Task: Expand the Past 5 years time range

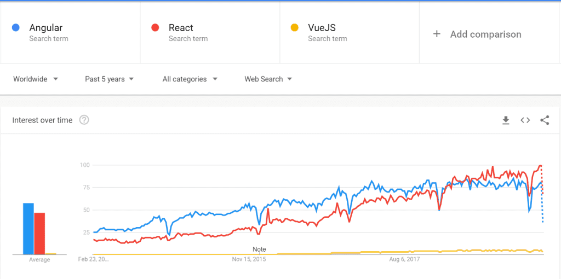Action: pos(109,79)
